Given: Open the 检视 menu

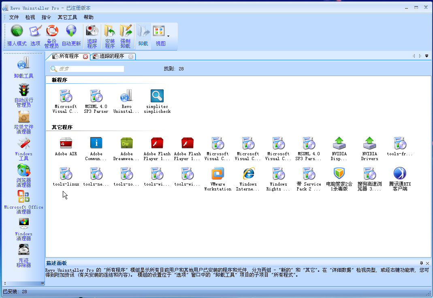Looking at the screenshot, I should click(x=30, y=17).
